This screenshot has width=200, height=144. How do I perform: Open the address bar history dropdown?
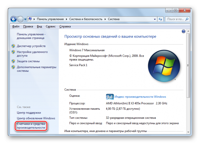155,19
